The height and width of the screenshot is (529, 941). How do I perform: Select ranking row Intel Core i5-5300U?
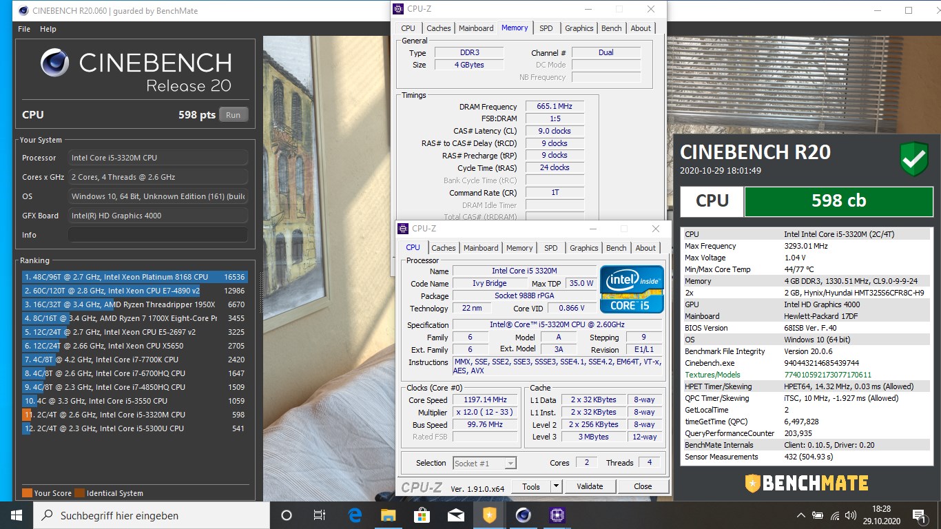(134, 428)
